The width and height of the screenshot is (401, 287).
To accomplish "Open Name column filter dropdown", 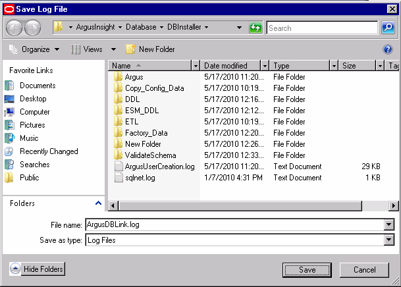I will (x=196, y=66).
